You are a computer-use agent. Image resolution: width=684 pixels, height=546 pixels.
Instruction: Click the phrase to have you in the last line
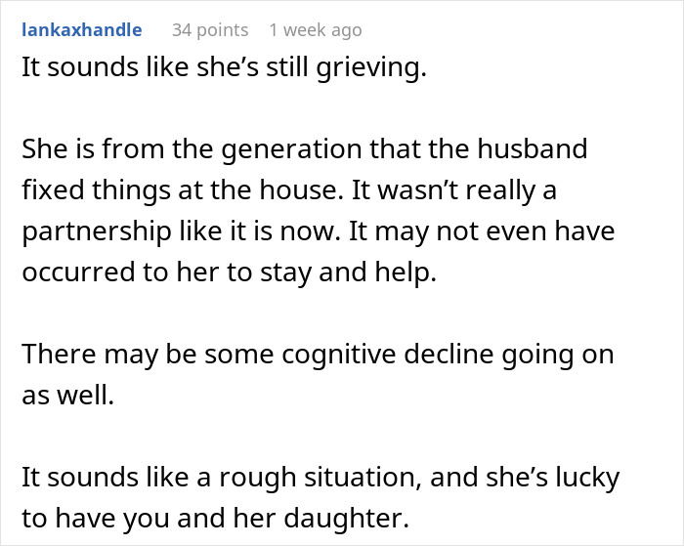[96, 518]
